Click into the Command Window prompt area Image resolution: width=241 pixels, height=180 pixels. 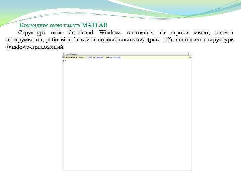click(128, 115)
